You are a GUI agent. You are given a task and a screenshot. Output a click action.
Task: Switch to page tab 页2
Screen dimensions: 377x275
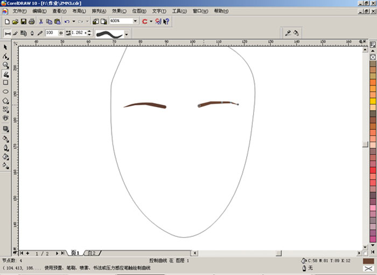pyautogui.click(x=92, y=253)
